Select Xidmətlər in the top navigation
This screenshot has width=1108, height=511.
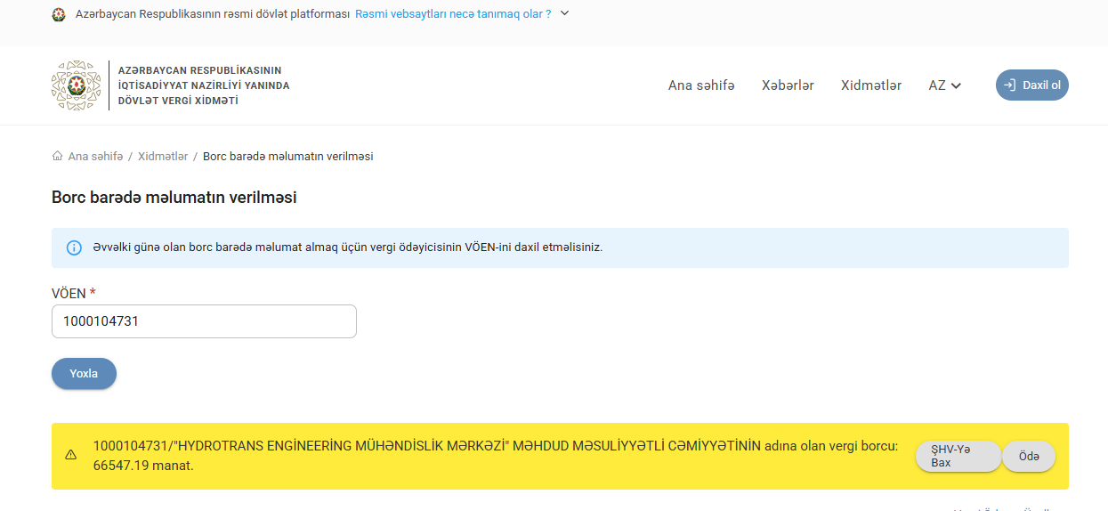tap(870, 85)
